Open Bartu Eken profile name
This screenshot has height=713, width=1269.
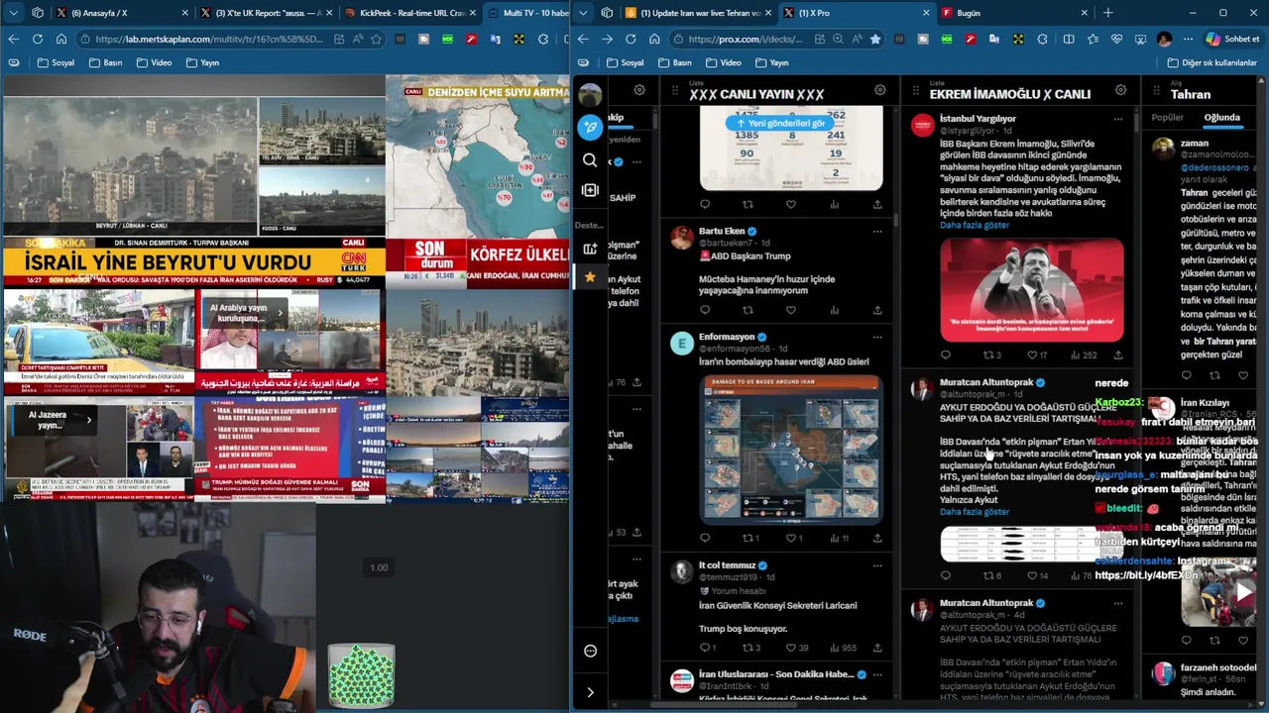click(x=721, y=231)
